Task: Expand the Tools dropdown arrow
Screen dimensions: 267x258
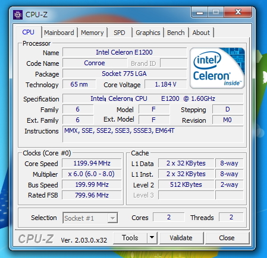Action: 152,238
